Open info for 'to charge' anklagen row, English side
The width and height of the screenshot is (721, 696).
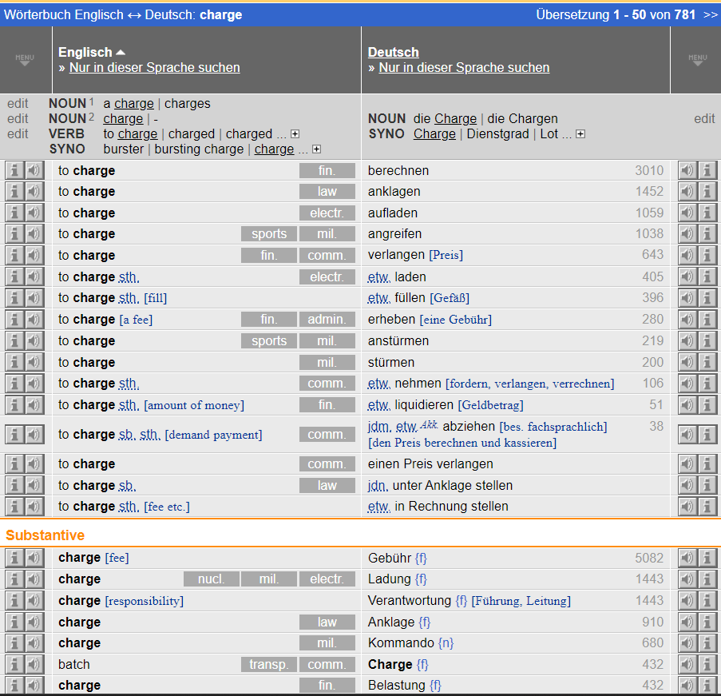(x=14, y=192)
